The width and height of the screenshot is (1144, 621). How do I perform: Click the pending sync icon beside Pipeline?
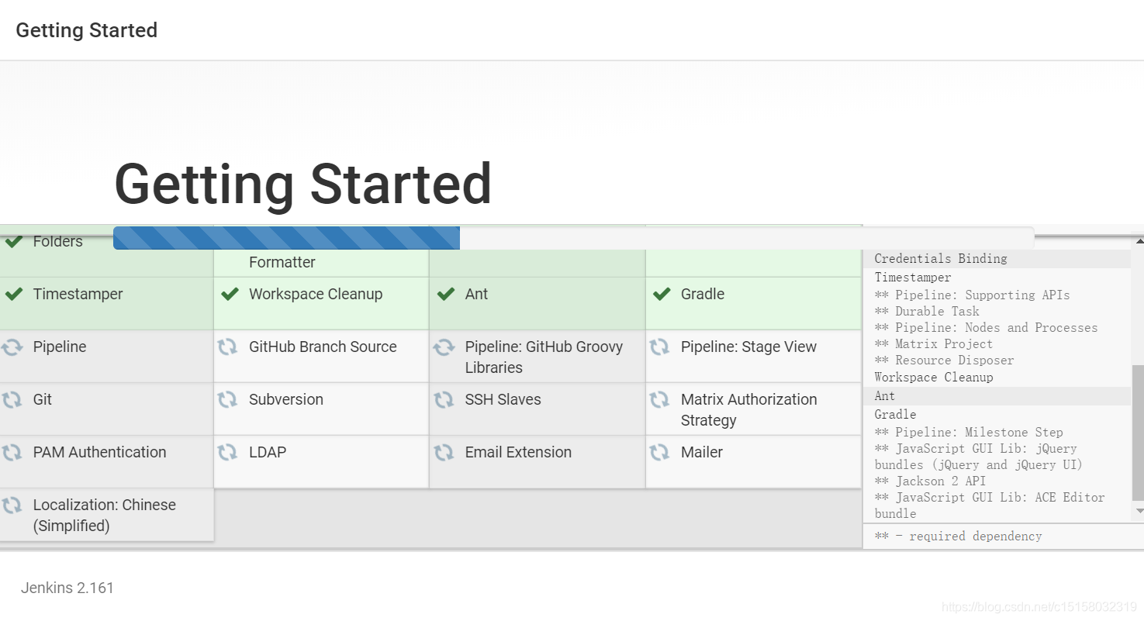coord(12,347)
